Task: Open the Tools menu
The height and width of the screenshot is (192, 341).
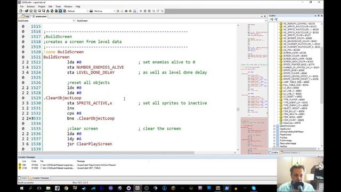Action: click(x=58, y=6)
